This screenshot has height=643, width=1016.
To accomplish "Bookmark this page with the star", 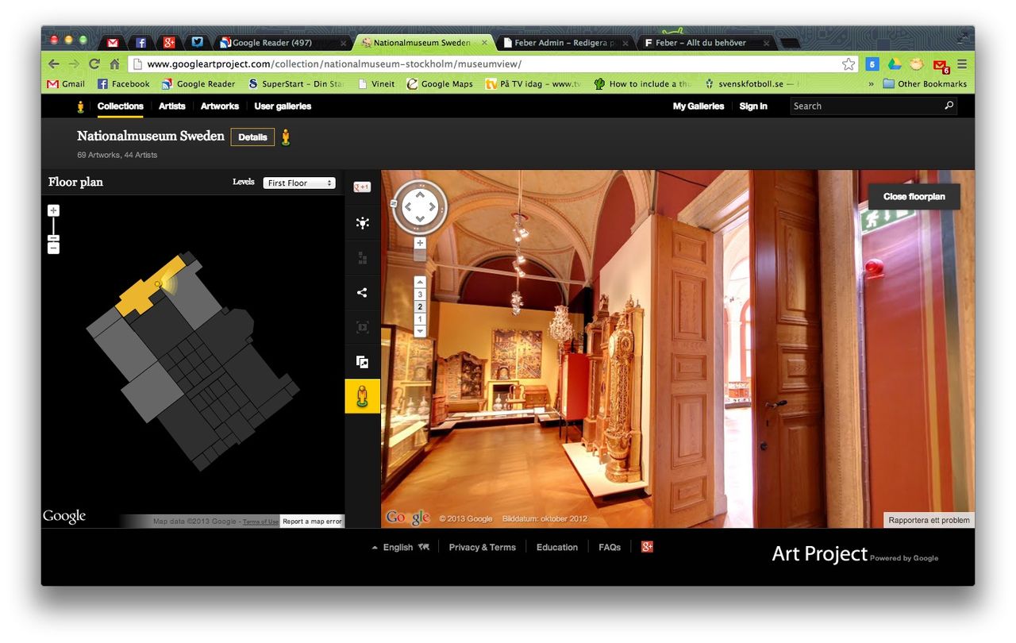I will click(x=849, y=64).
